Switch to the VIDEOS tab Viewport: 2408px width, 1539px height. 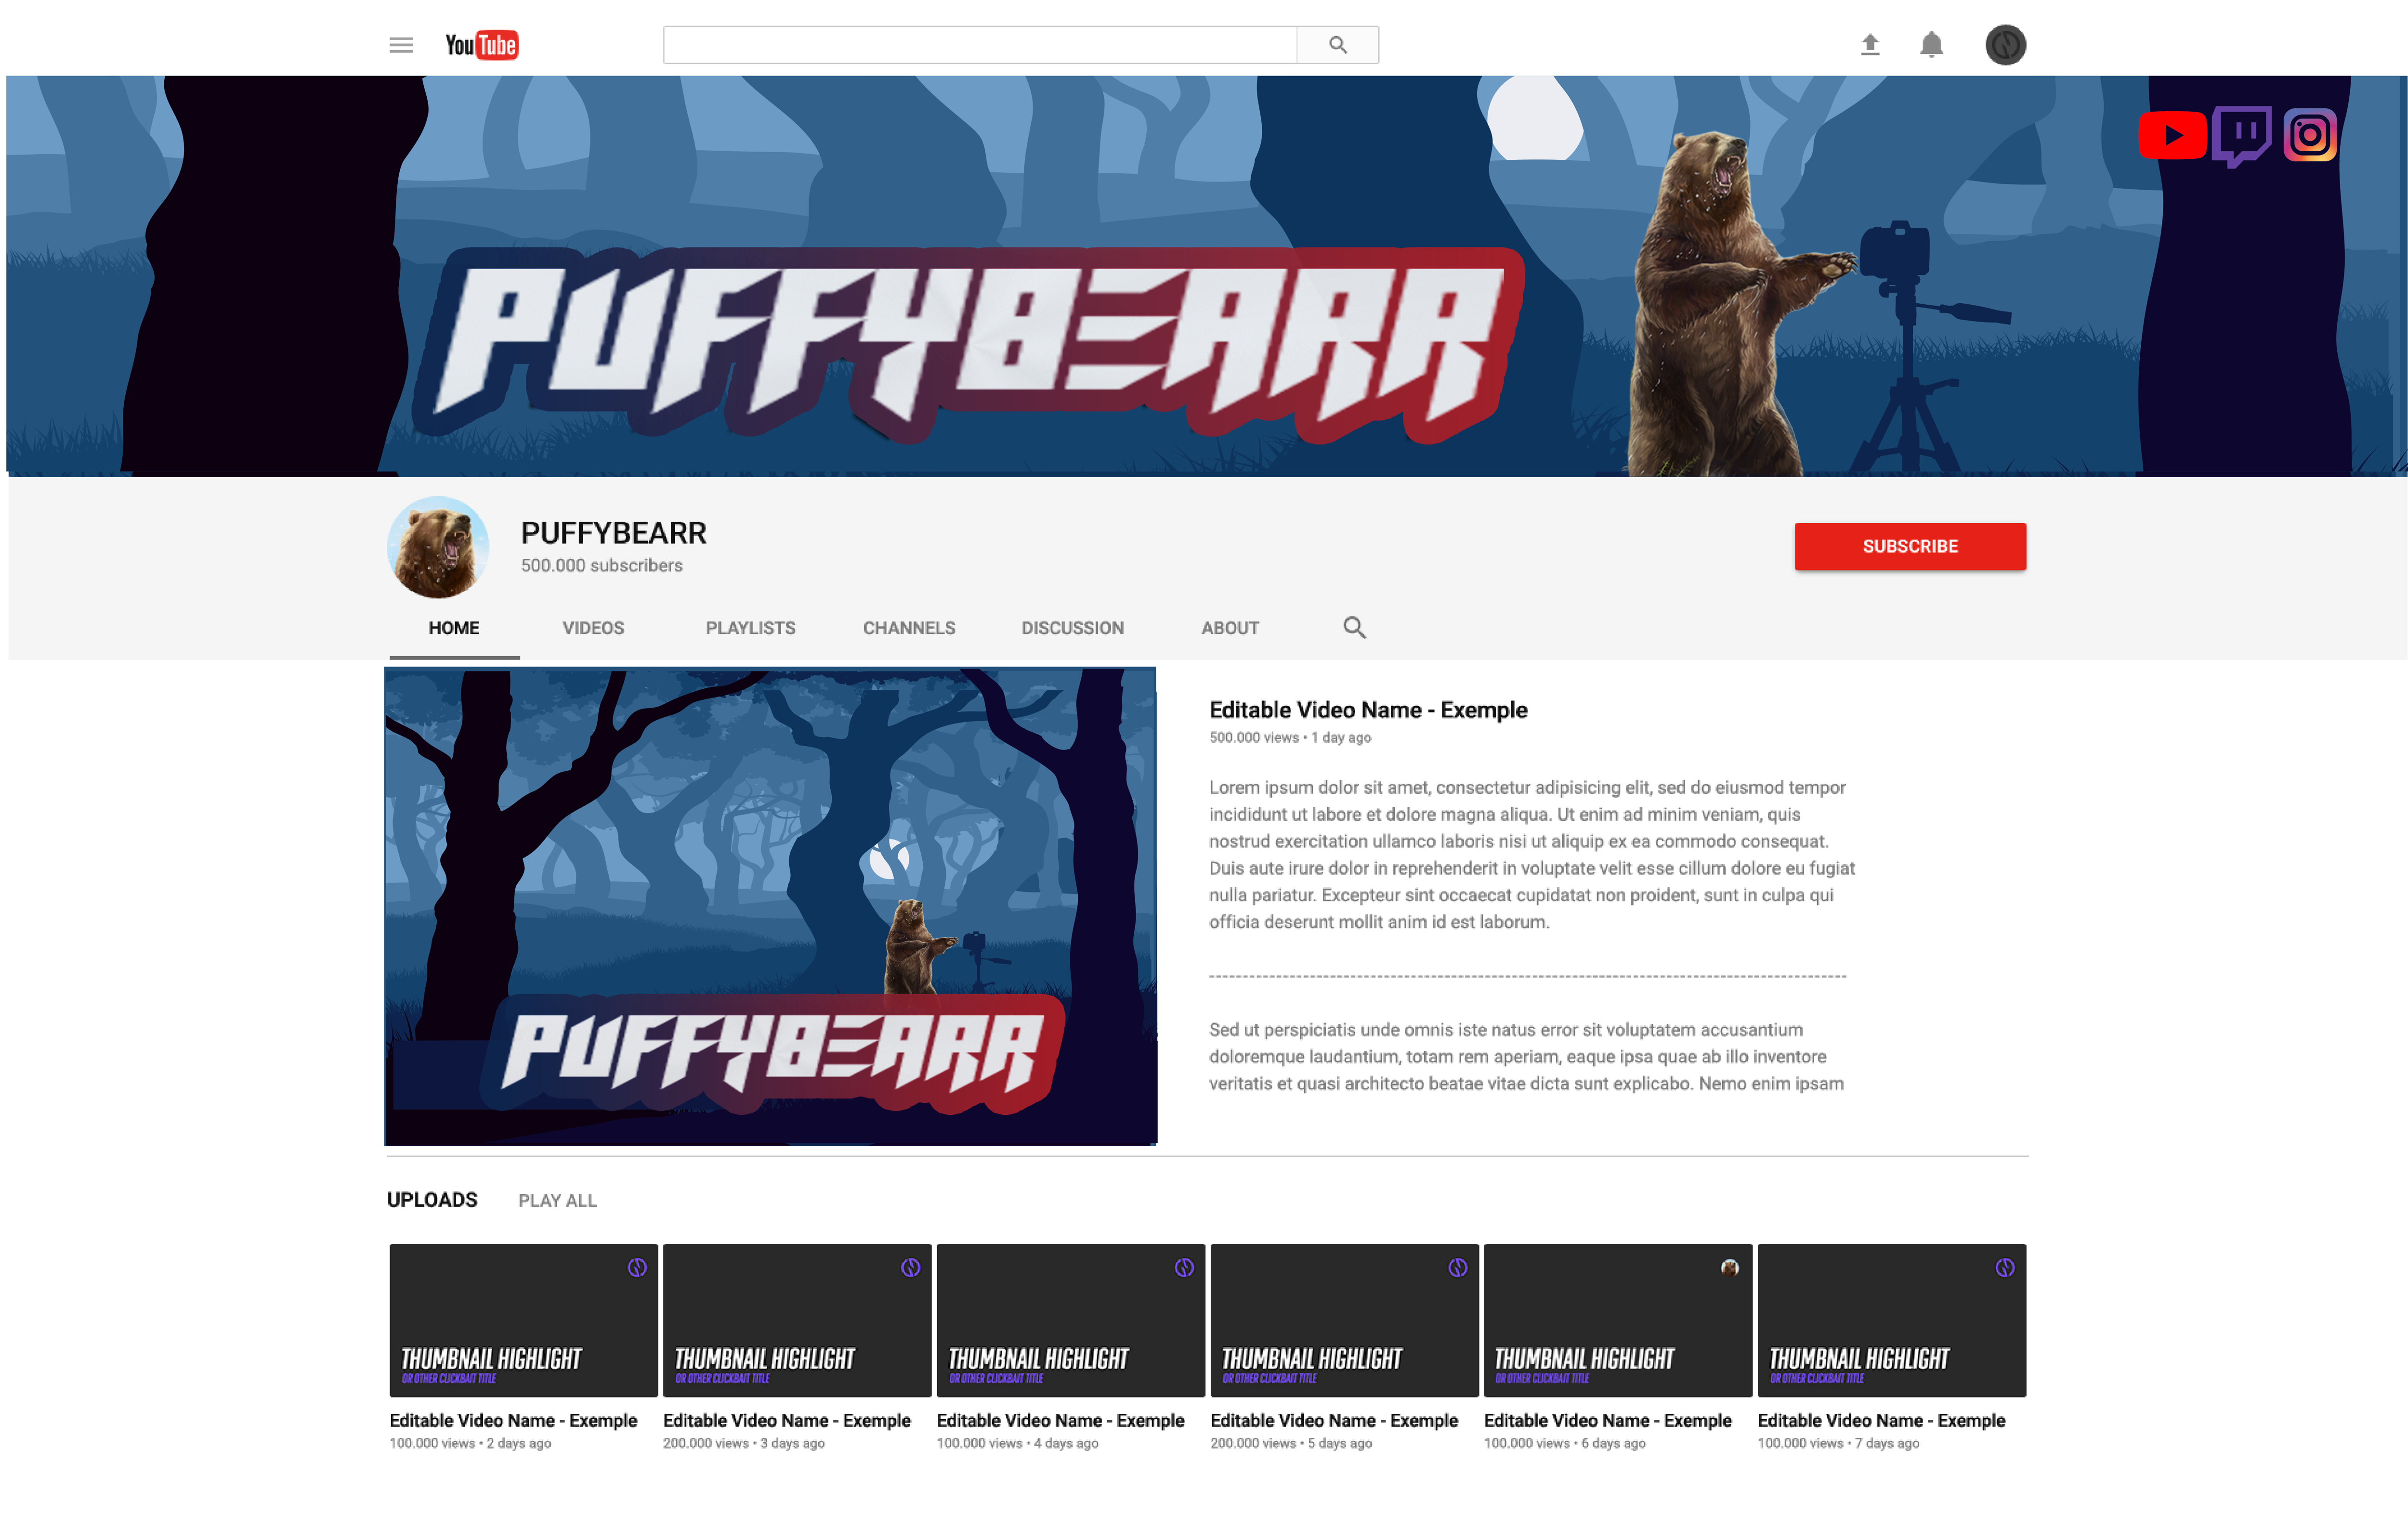(x=592, y=628)
